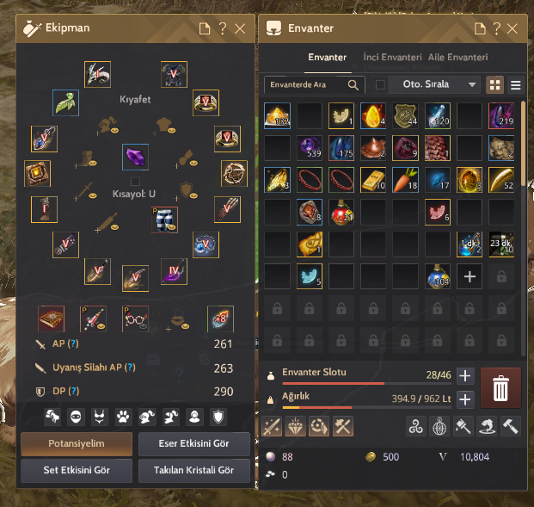Click the Envanterde Ara search field
The width and height of the screenshot is (534, 507).
tap(314, 84)
